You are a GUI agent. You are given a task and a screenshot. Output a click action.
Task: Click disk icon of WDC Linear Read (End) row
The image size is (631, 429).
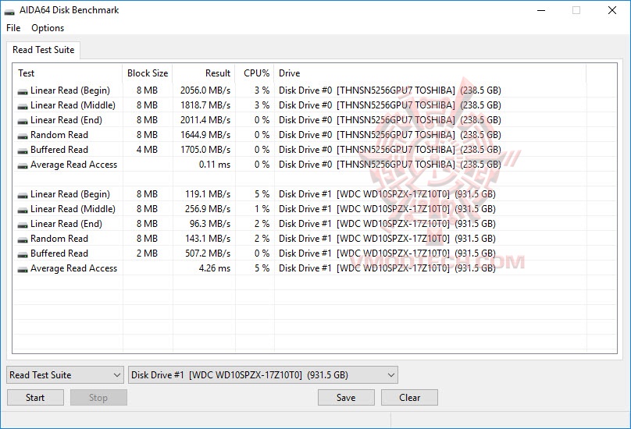23,225
